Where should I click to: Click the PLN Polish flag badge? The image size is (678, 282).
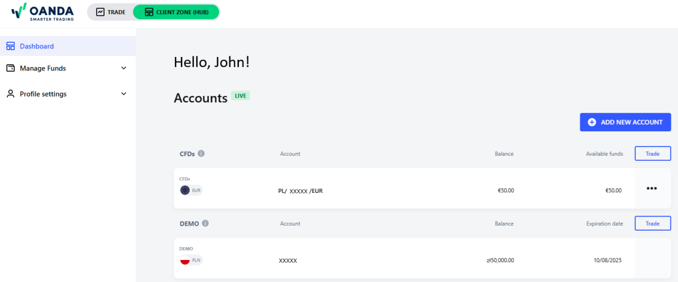point(190,260)
